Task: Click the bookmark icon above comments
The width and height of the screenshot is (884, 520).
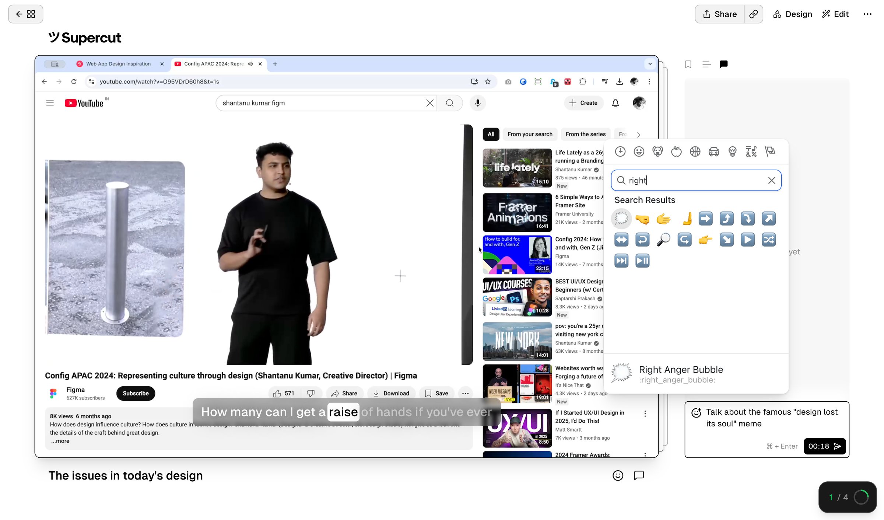Action: [x=688, y=64]
